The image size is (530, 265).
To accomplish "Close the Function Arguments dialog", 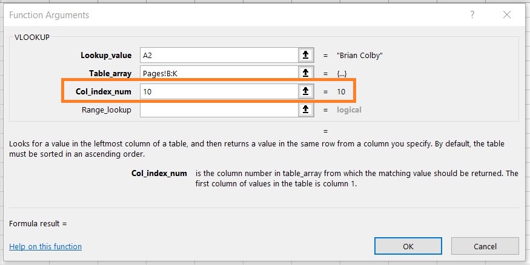I will pos(506,15).
